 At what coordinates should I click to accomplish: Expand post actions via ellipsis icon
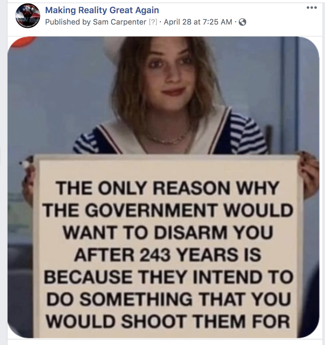tap(311, 8)
